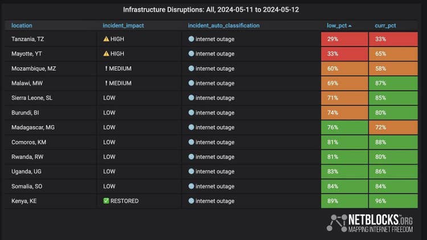This screenshot has height=240, width=427.
Task: Click the globe icon in Tanzania's internet outage cell
Action: [191, 39]
